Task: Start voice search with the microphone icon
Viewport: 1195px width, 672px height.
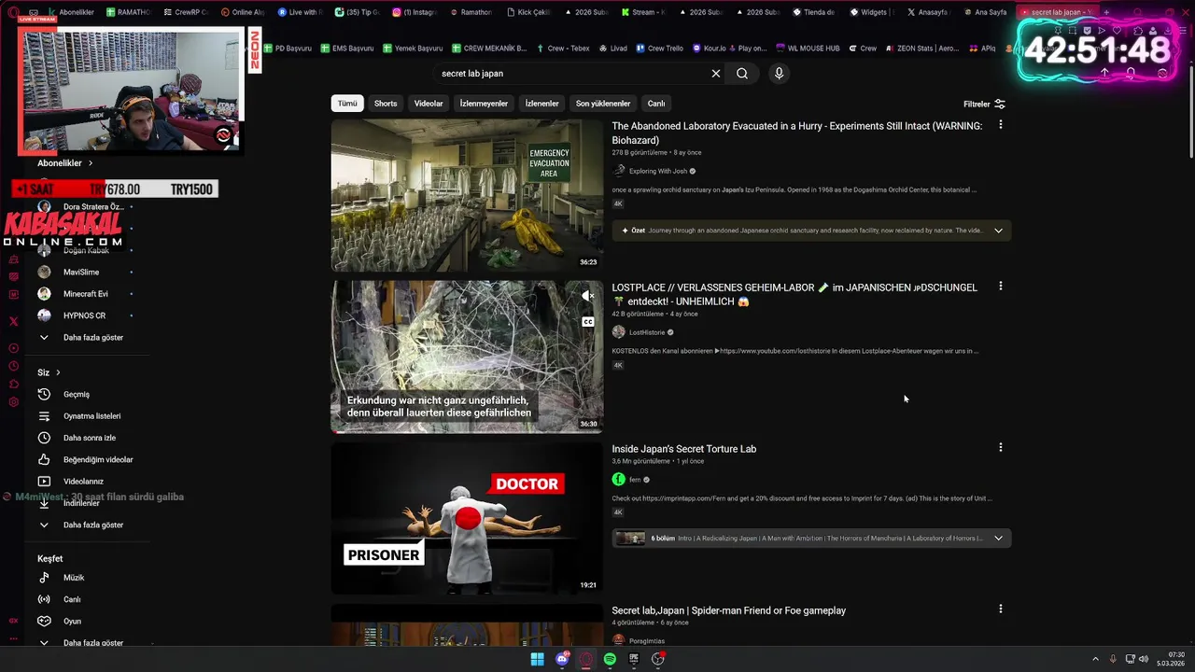Action: 779,74
